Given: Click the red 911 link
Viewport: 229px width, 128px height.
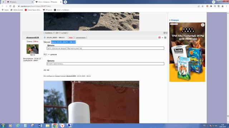Looking at the screenshot, I should tap(71, 38).
